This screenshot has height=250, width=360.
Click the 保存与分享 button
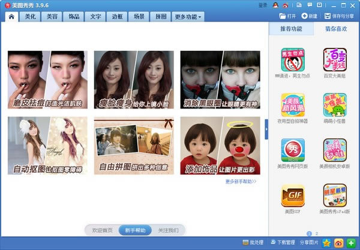(x=340, y=16)
